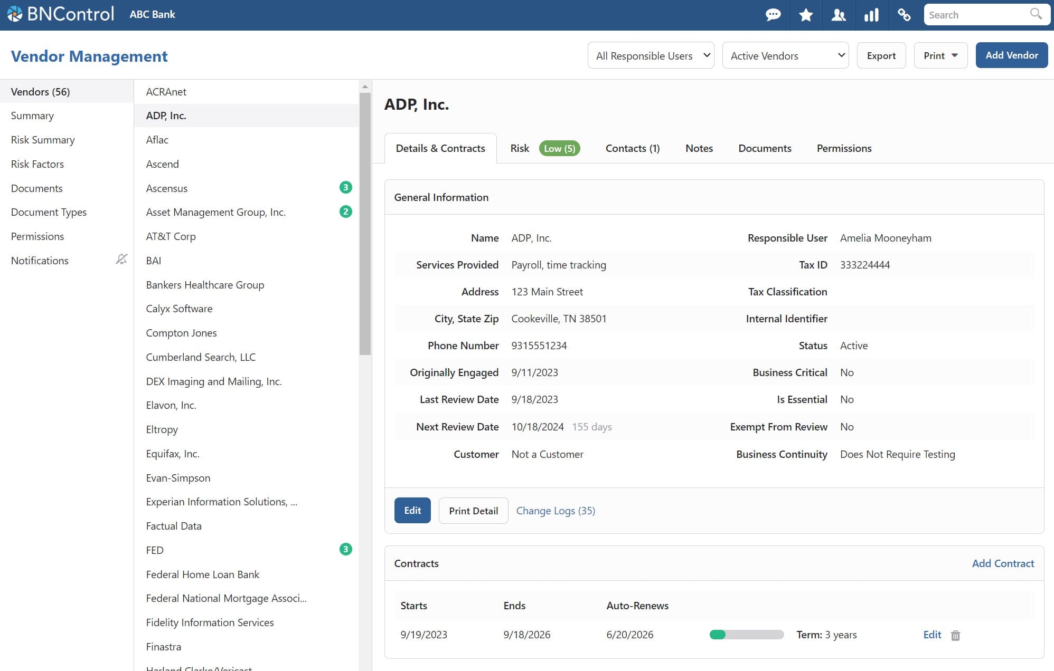The image size is (1054, 671).
Task: Open Ascensus vendor with badge 3
Action: pos(167,187)
